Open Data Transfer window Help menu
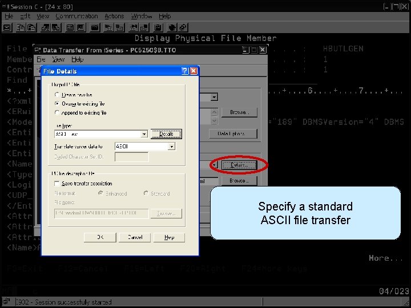The width and height of the screenshot is (411, 308). 77,59
